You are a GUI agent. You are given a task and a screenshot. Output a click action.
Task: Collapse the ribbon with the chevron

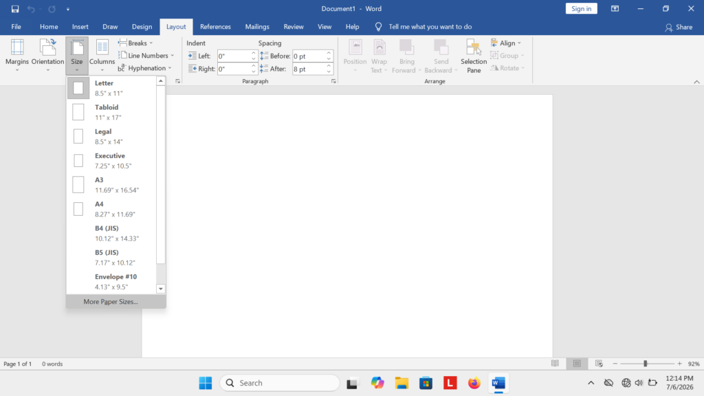696,82
